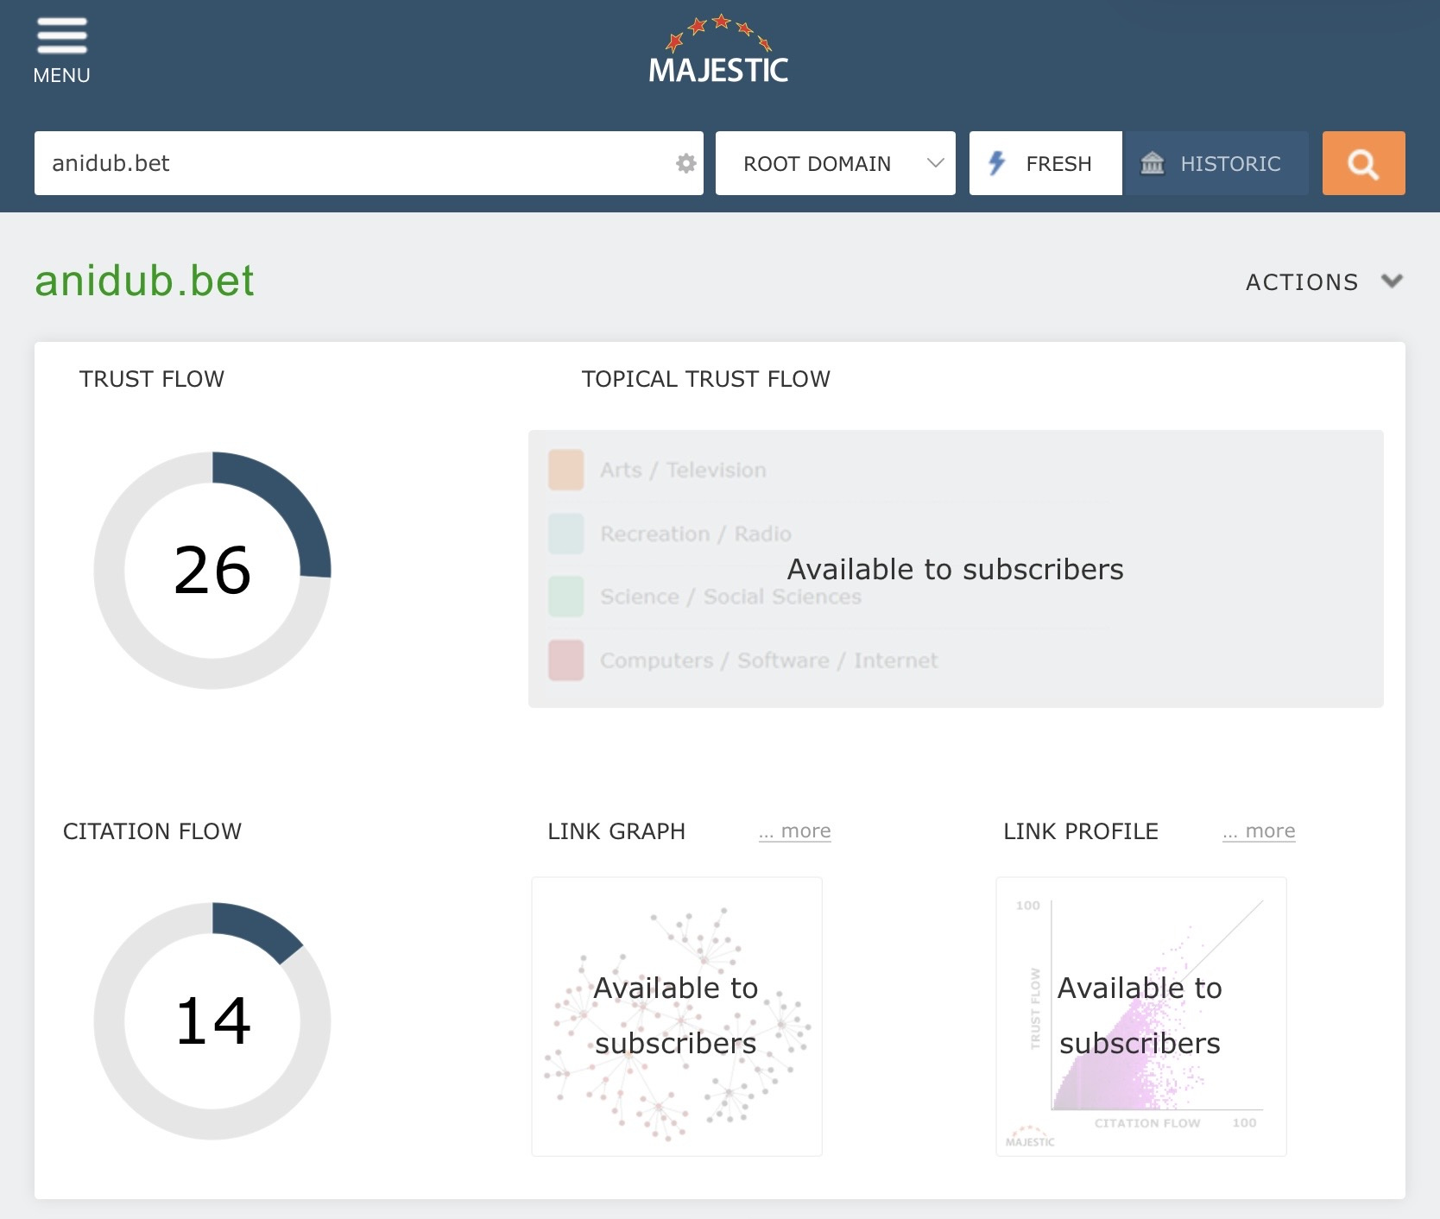
Task: Open the ROOT DOMAIN dropdown
Action: pos(835,163)
